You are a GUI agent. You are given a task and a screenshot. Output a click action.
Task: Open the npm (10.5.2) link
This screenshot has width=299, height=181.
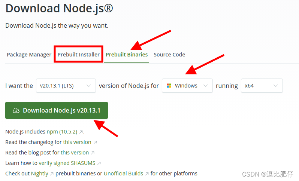(62, 132)
